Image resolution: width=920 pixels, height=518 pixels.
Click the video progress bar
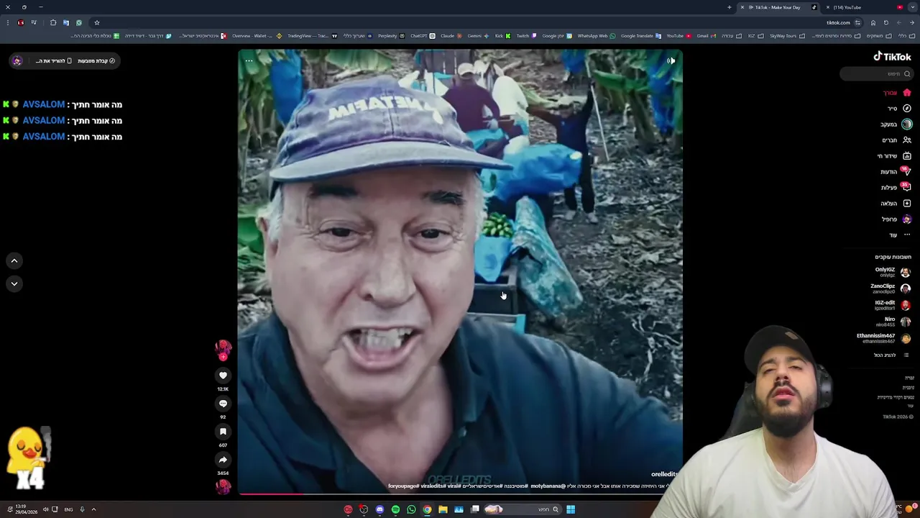click(x=460, y=494)
